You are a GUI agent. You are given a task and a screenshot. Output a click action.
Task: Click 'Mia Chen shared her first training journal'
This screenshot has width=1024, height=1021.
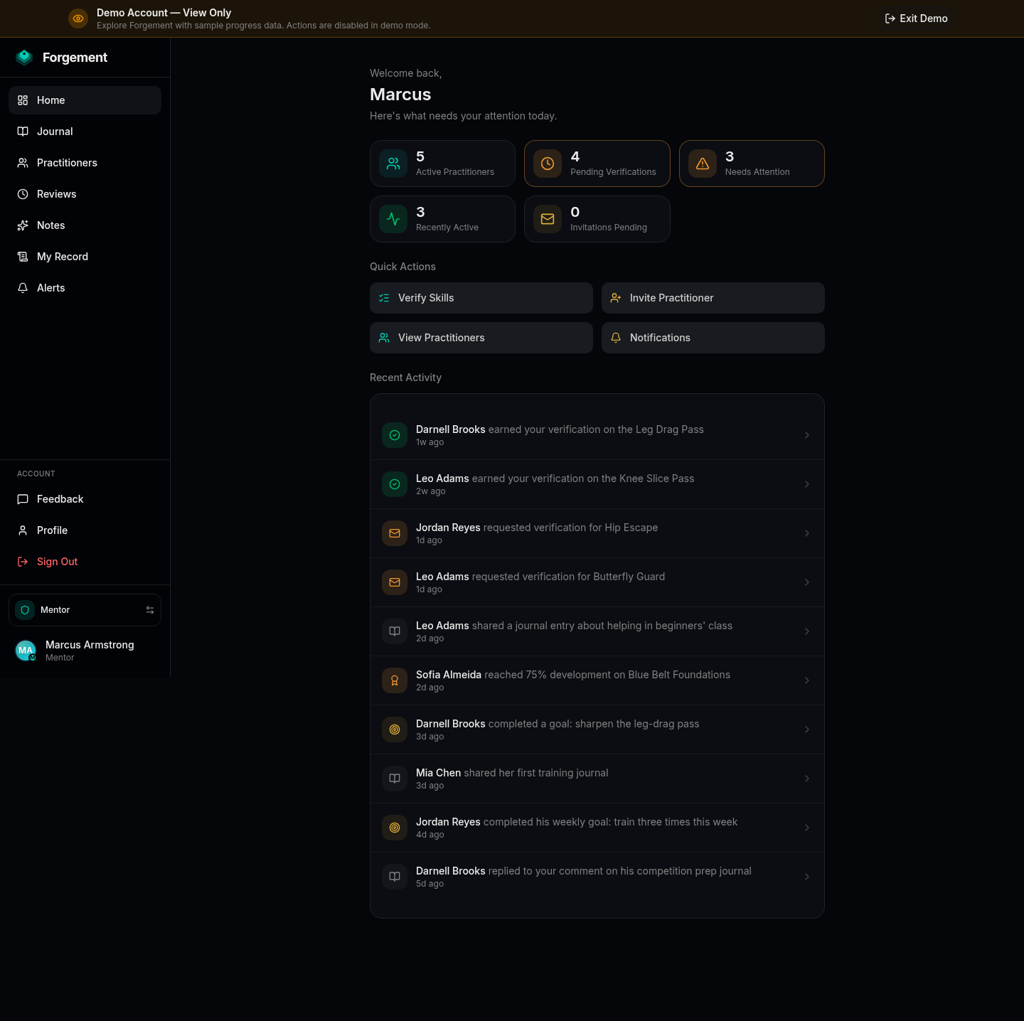pyautogui.click(x=512, y=773)
